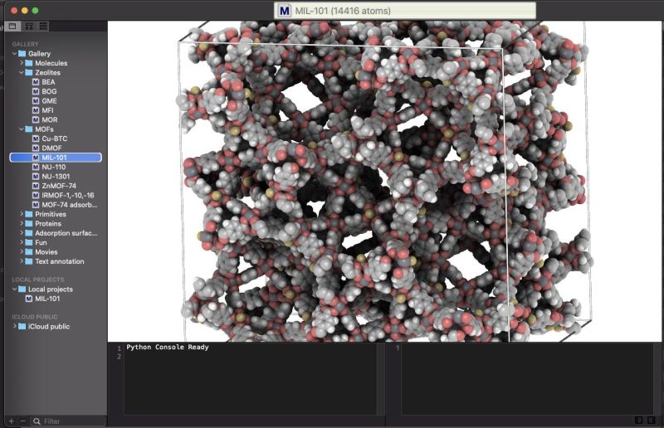Click the MIL-101 structure in 3D view
664x428 pixels.
(x=383, y=181)
